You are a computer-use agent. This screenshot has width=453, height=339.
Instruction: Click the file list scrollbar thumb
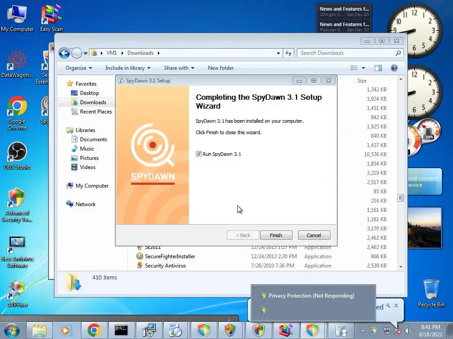[x=401, y=198]
